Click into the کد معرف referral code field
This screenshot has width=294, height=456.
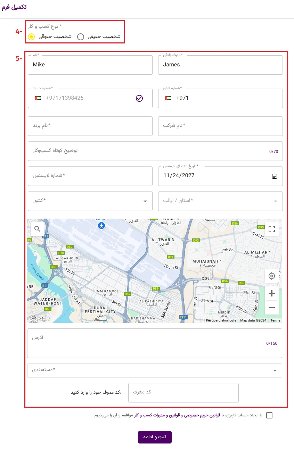(x=183, y=392)
